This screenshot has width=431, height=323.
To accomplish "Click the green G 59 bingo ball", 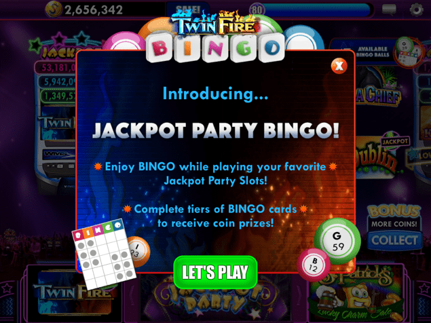I will tap(337, 241).
